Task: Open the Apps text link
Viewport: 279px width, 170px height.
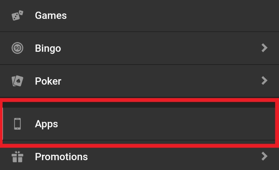Action: point(47,124)
